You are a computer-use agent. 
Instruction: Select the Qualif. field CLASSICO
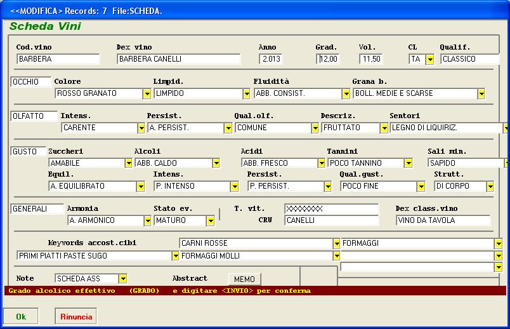point(470,59)
